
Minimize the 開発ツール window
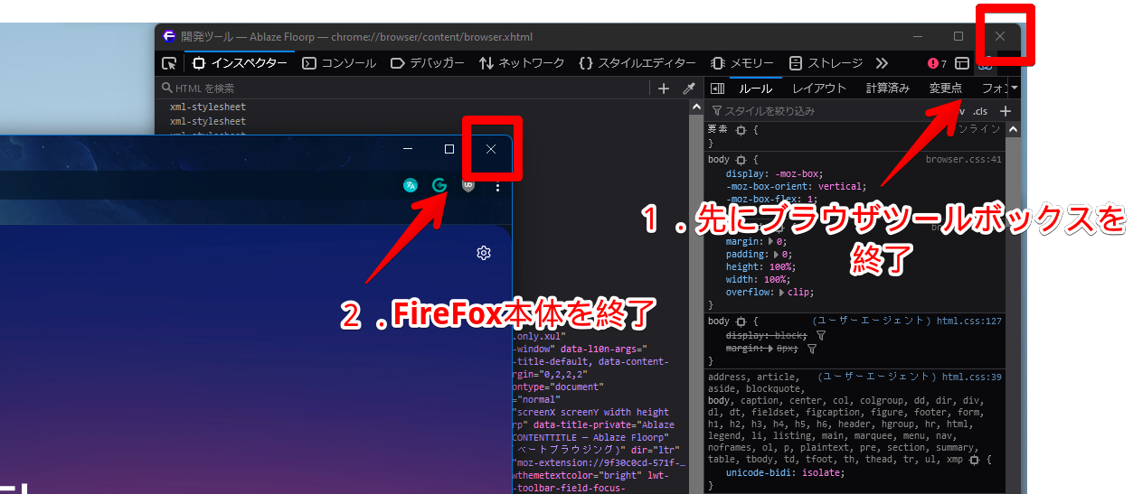coord(918,36)
